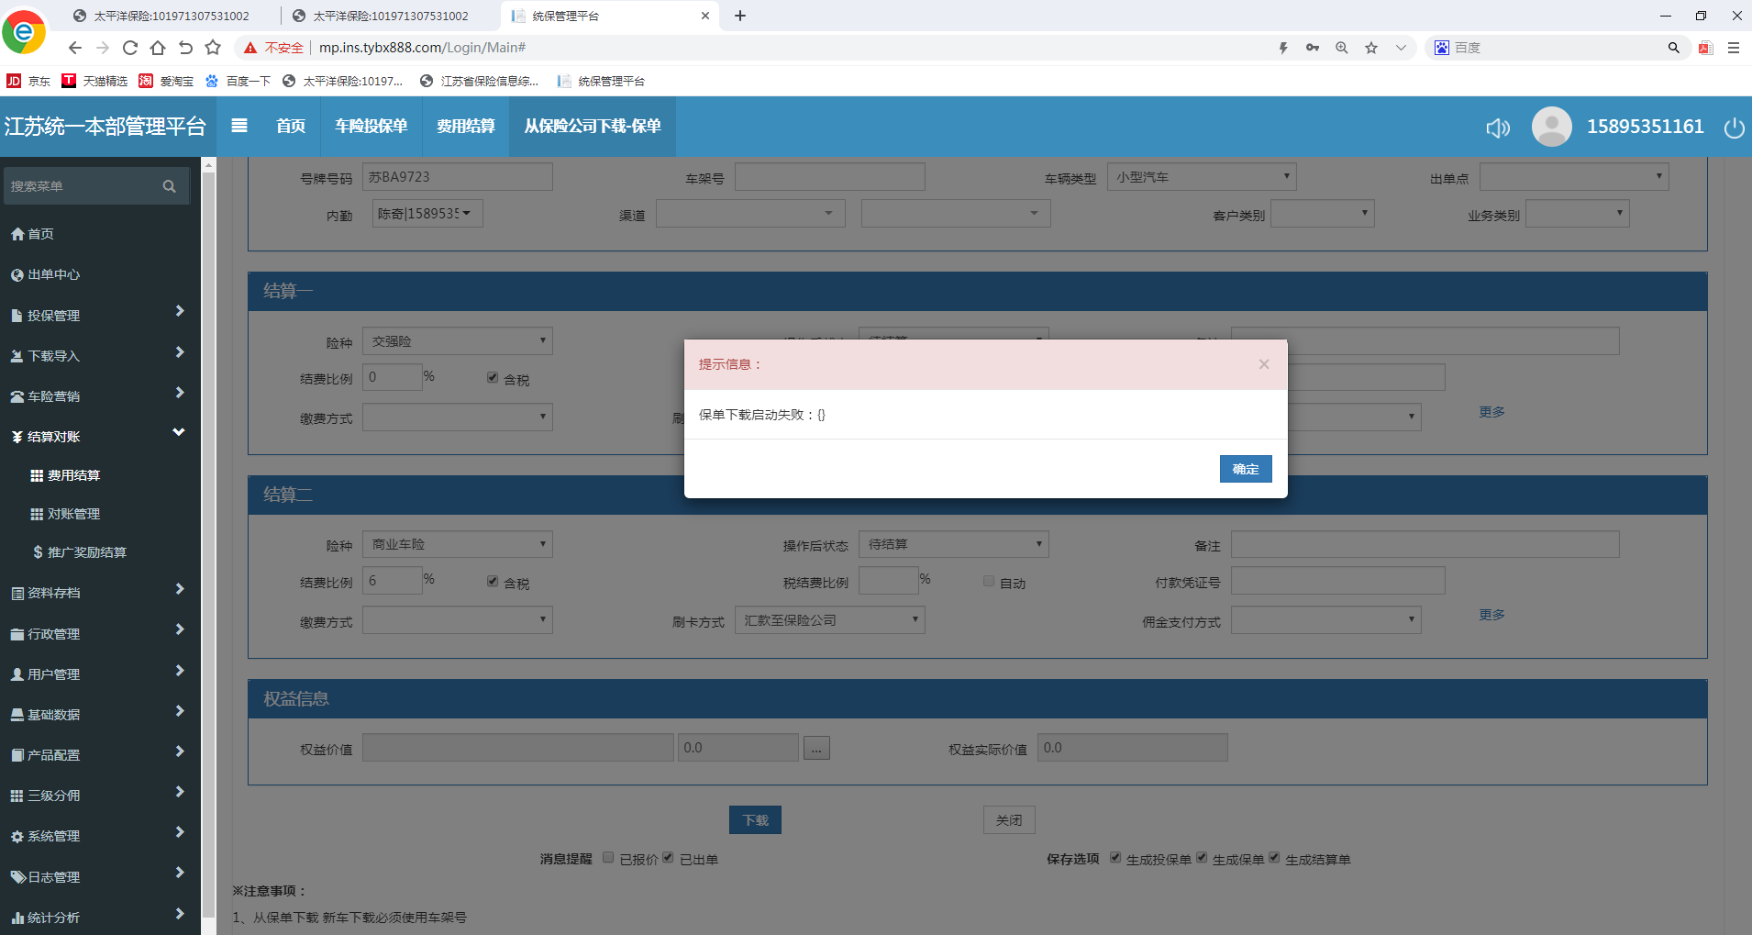This screenshot has width=1752, height=935.
Task: Bookmark page with the toolbar star icon
Action: tap(213, 48)
